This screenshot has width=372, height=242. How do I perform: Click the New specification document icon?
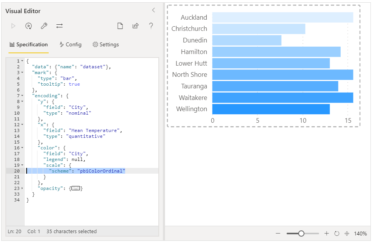pos(120,26)
